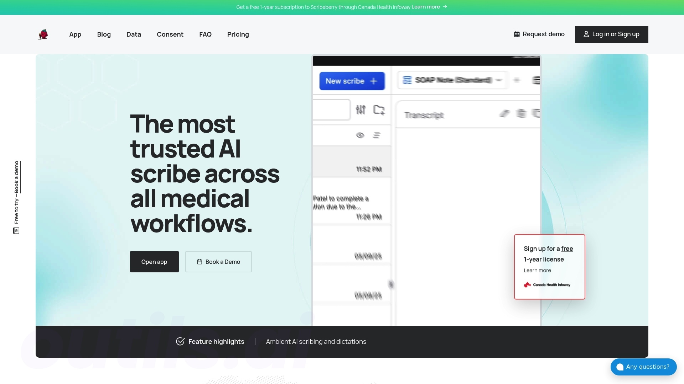The width and height of the screenshot is (684, 384).
Task: Click the Any questions chat bubble
Action: pos(643,367)
